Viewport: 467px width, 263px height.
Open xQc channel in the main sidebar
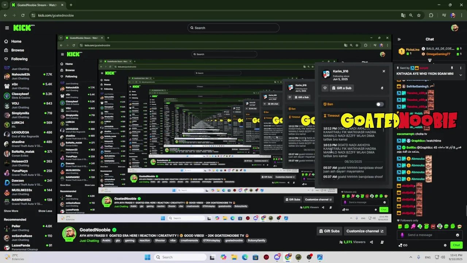[x=28, y=86]
